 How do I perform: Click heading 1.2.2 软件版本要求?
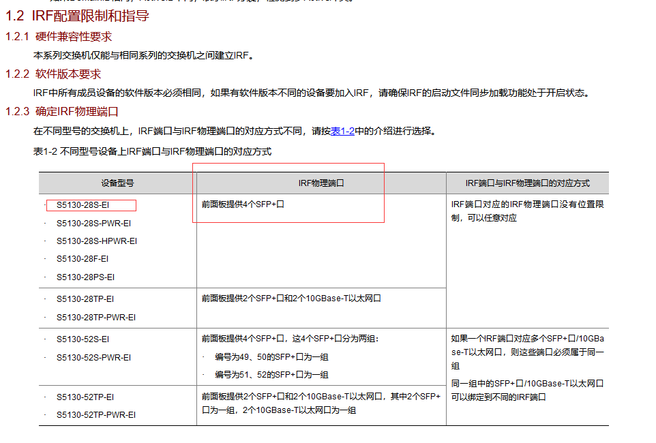tap(53, 74)
